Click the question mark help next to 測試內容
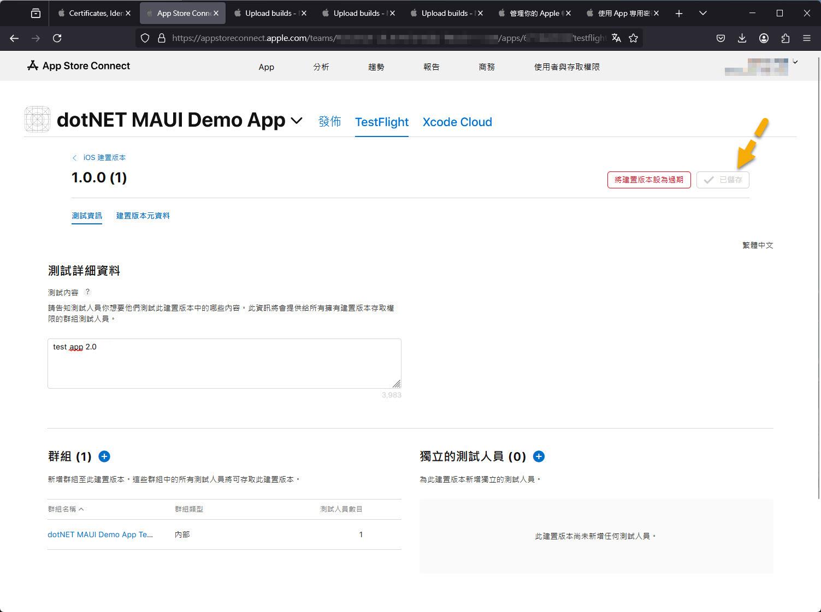 point(87,292)
